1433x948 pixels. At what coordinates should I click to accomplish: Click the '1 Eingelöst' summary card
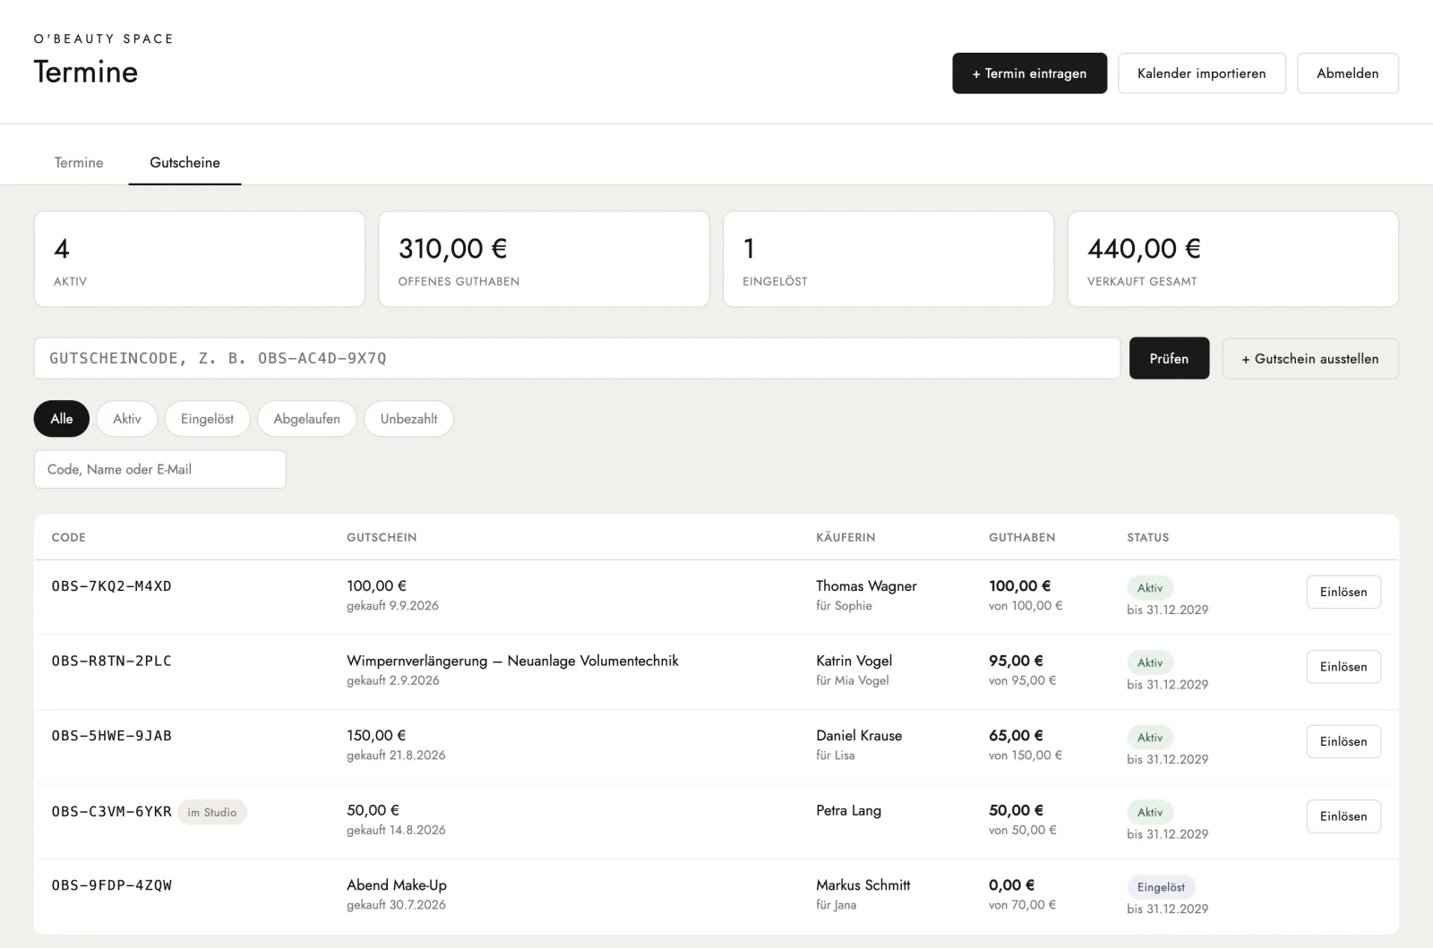click(x=888, y=260)
